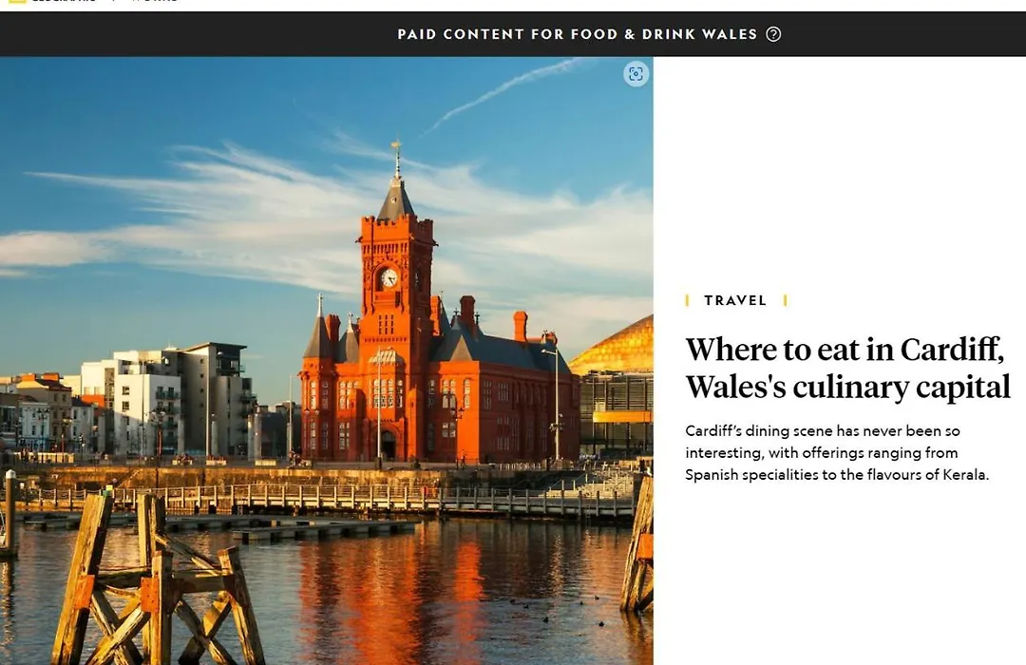Click the water reflection of red building

[x=392, y=589]
